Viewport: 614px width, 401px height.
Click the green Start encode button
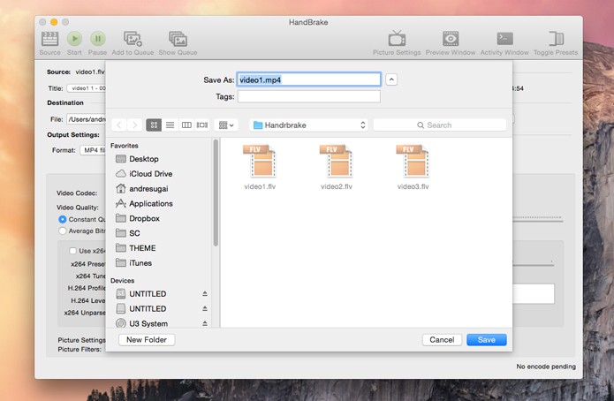click(74, 39)
